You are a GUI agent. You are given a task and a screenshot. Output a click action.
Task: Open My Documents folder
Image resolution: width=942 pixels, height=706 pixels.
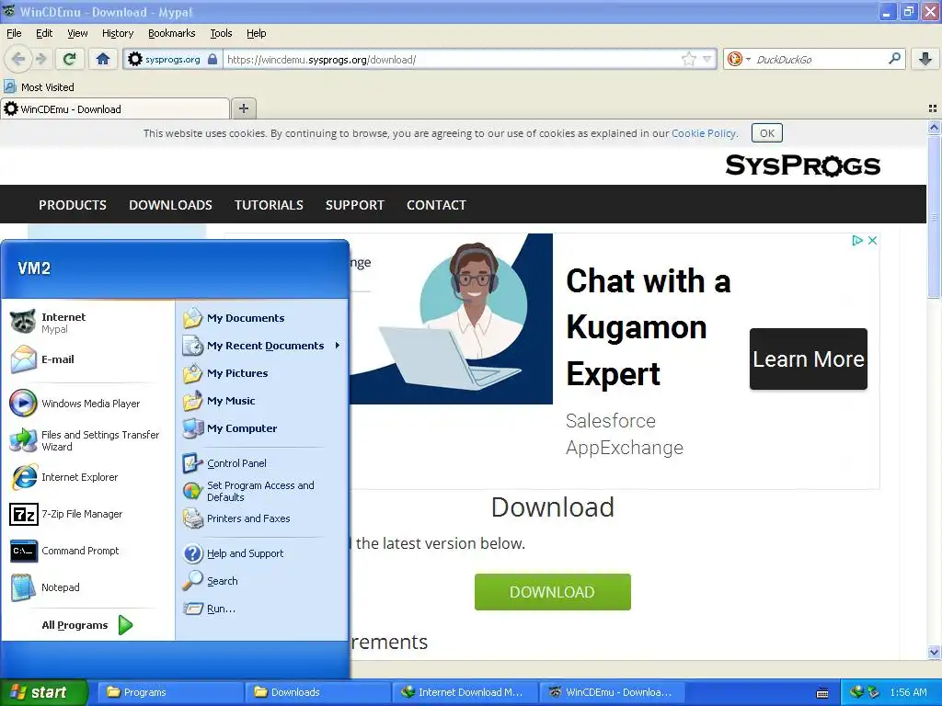[262, 318]
